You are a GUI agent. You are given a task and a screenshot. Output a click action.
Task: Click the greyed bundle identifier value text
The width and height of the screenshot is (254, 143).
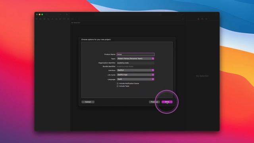(x=125, y=66)
